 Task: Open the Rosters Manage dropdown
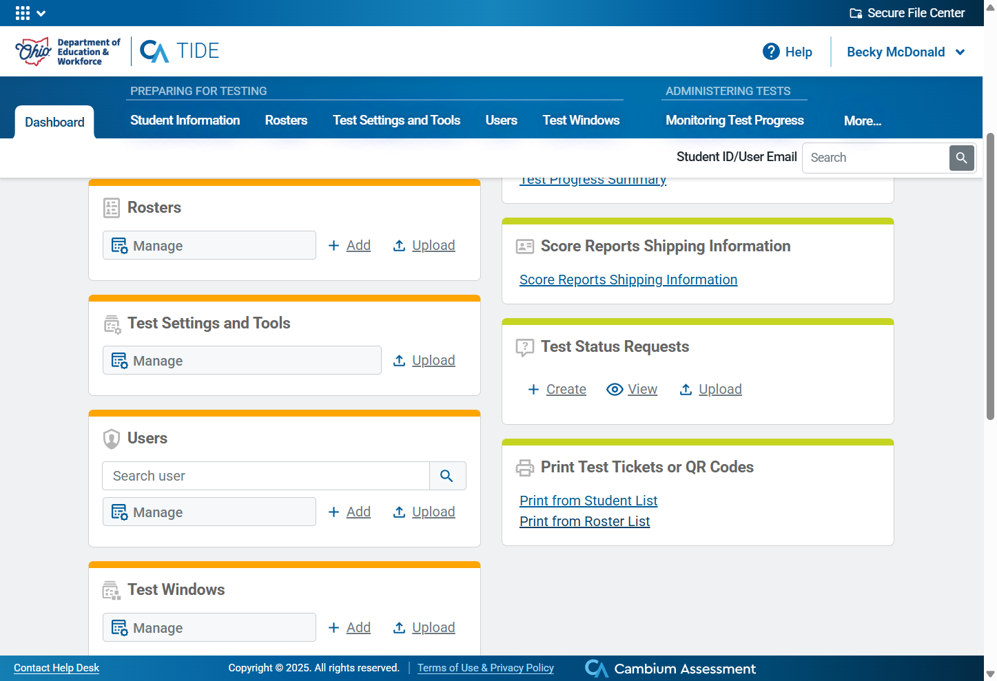pos(209,245)
